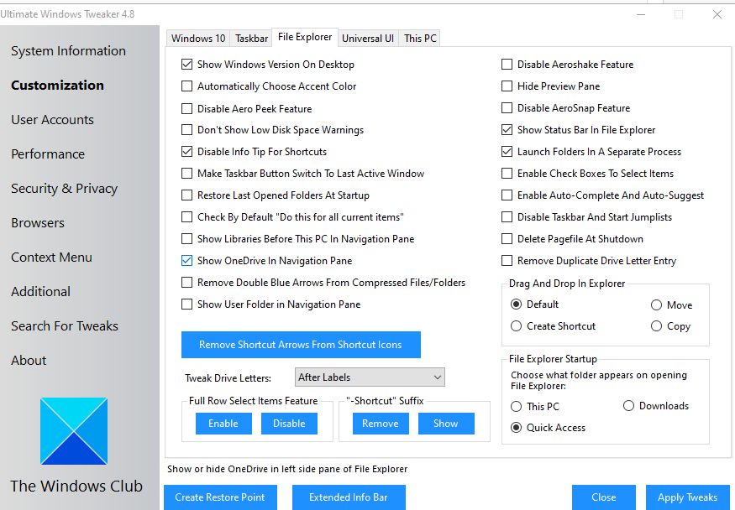
Task: Open Extended Info Bar
Action: coord(349,497)
